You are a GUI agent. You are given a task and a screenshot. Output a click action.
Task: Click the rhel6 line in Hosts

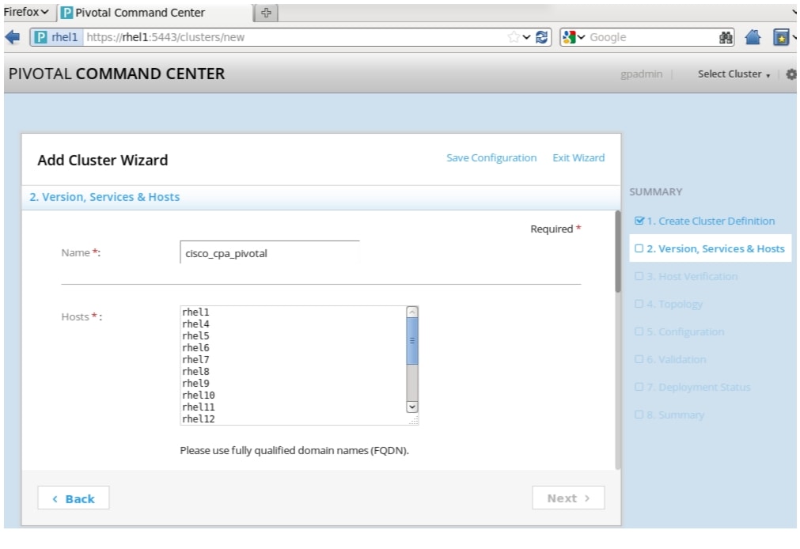195,347
